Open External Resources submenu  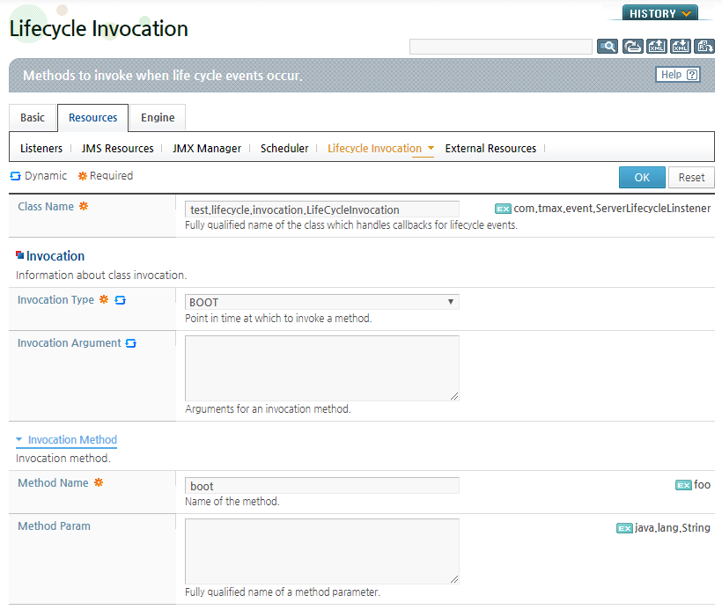pyautogui.click(x=490, y=148)
